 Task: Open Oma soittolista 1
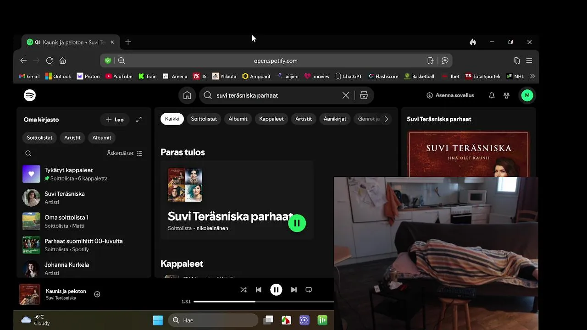[x=83, y=221]
